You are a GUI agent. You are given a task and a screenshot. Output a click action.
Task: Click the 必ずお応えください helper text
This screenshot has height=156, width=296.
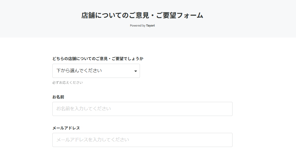[67, 83]
